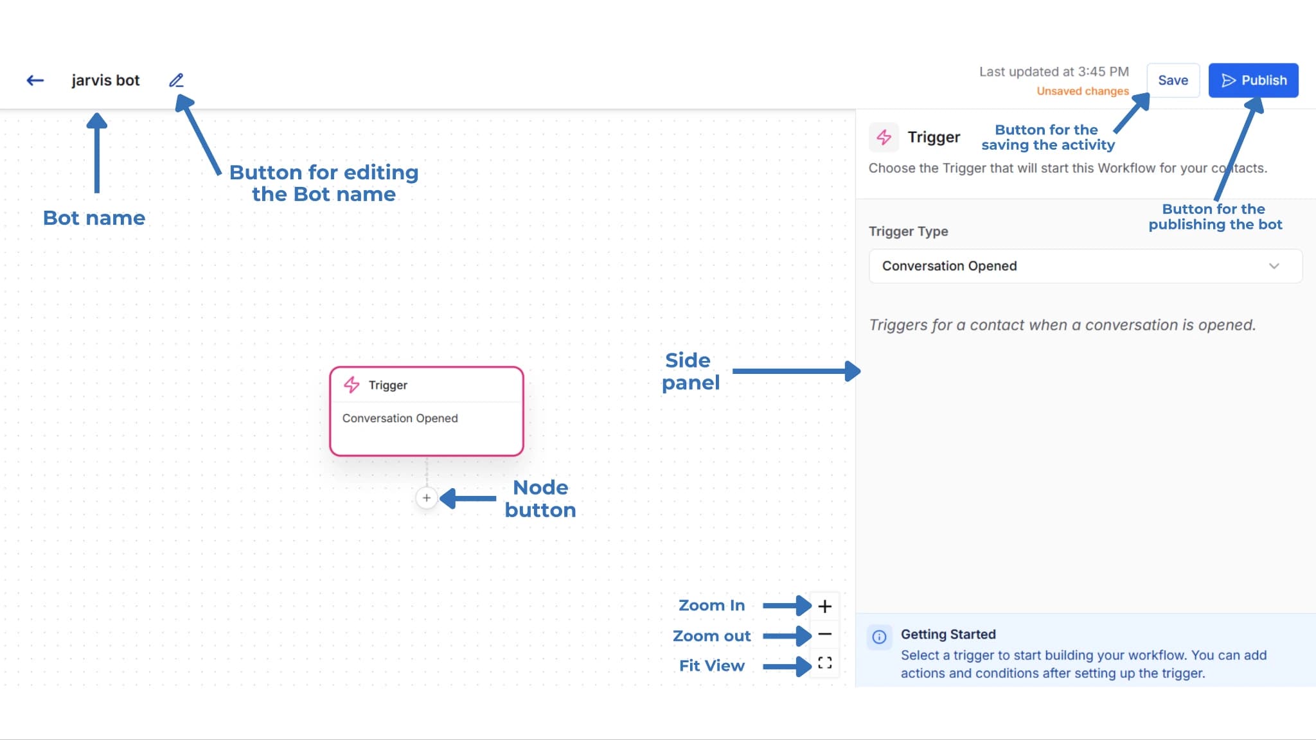Click the jarvis bot name text

coord(105,80)
